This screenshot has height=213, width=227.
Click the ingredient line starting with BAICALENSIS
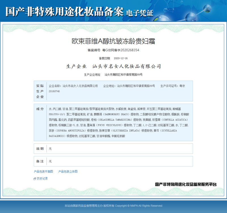(87, 136)
